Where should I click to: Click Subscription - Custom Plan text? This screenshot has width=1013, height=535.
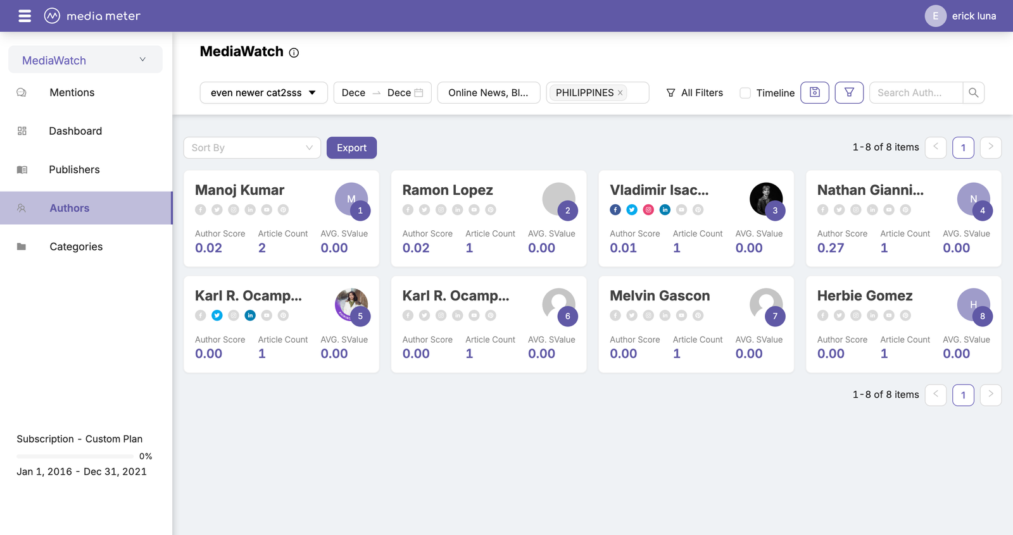pyautogui.click(x=80, y=439)
